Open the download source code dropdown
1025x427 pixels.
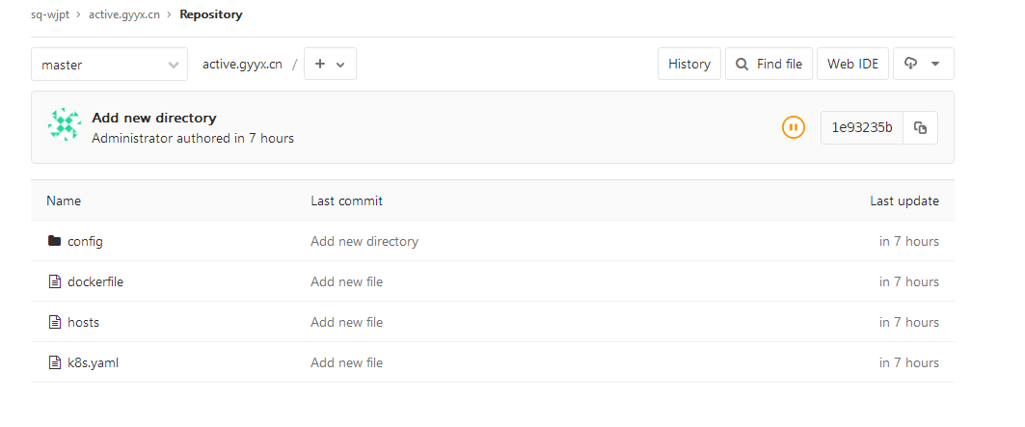pos(923,65)
